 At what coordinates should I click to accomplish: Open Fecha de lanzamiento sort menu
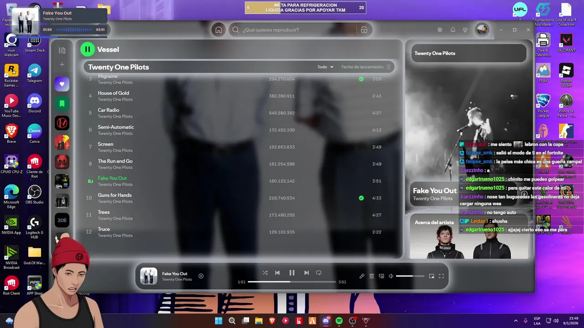pos(366,67)
